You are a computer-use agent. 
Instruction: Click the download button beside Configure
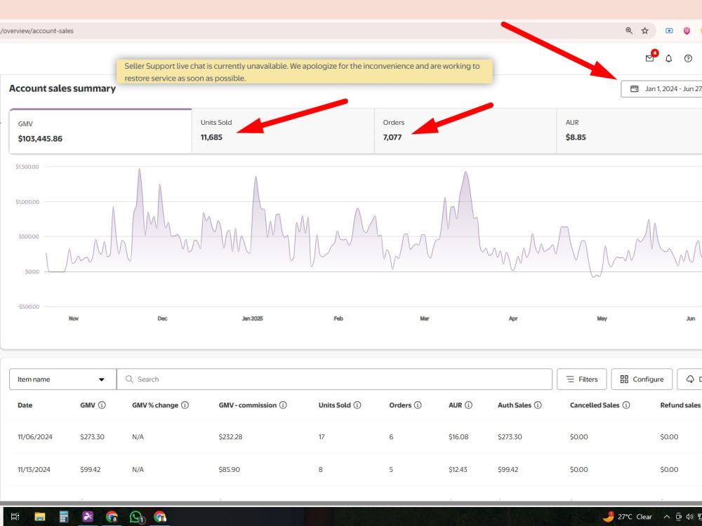690,379
